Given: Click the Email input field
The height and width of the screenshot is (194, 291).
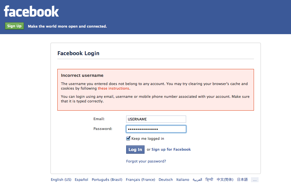Looking at the screenshot, I should tap(156, 119).
